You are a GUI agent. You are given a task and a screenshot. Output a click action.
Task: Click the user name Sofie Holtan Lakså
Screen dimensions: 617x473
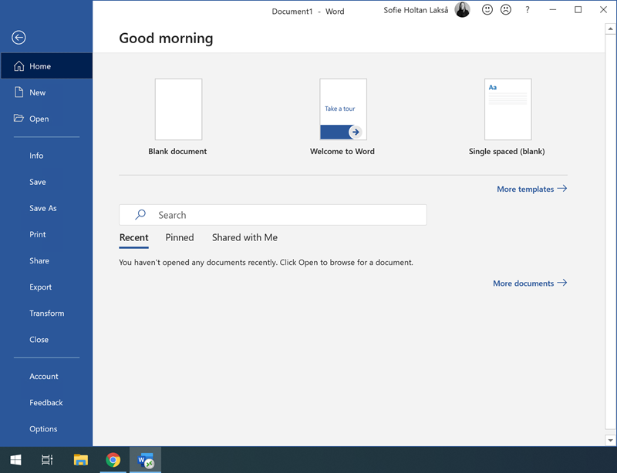pyautogui.click(x=416, y=10)
